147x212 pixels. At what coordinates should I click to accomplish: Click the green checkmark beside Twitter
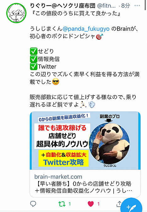coord(33,66)
